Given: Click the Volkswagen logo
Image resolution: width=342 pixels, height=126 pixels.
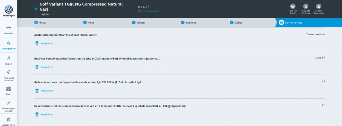Looking at the screenshot, I should click(x=9, y=9).
